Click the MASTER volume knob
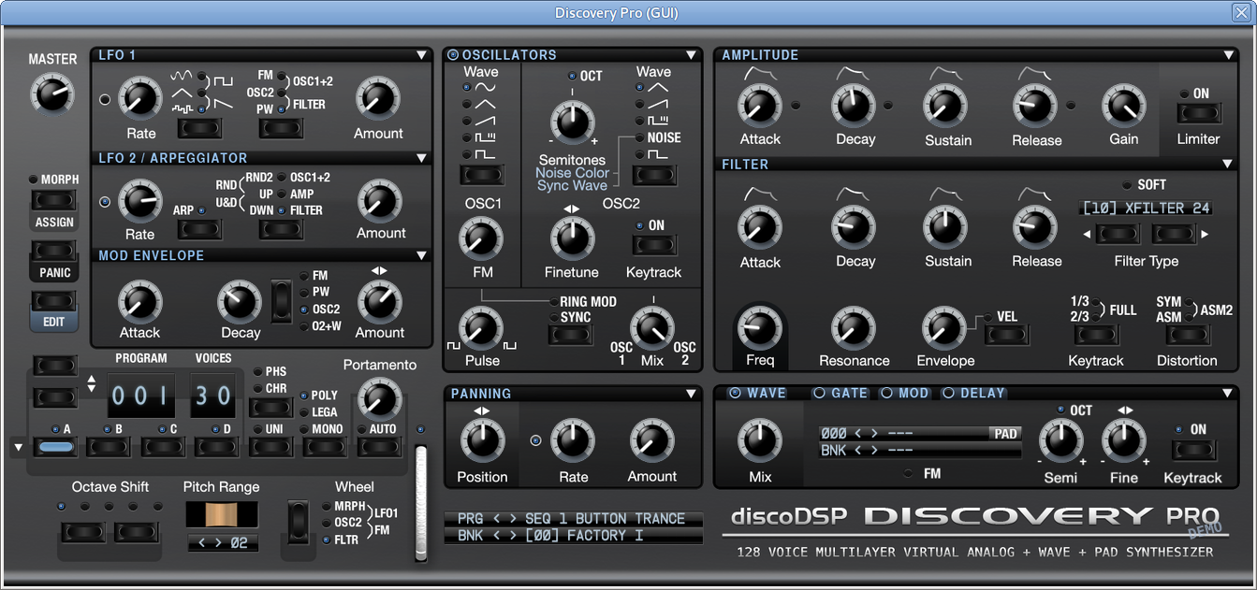This screenshot has width=1257, height=590. [x=52, y=94]
